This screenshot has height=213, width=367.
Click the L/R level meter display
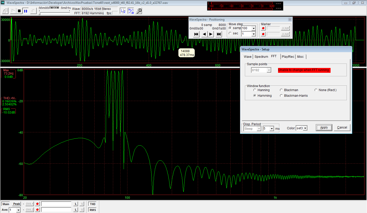point(245,6)
